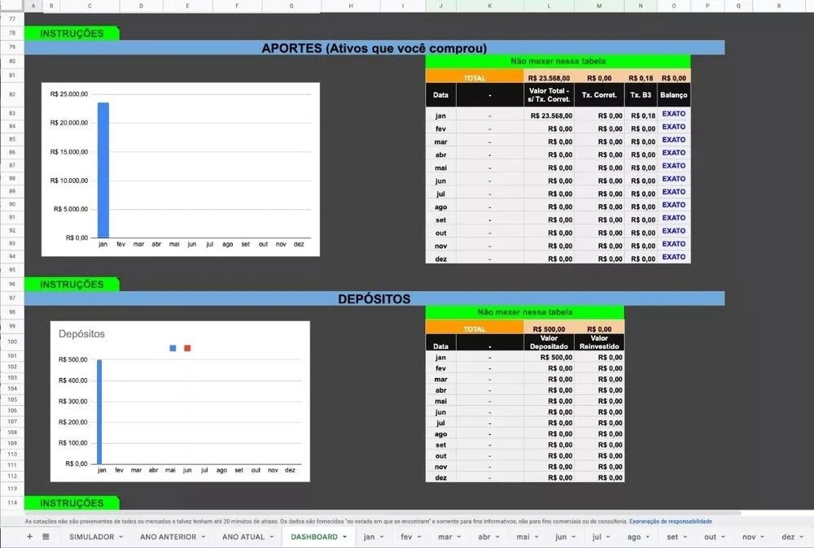The height and width of the screenshot is (548, 814).
Task: Open the abr sheet tab
Action: pos(484,537)
